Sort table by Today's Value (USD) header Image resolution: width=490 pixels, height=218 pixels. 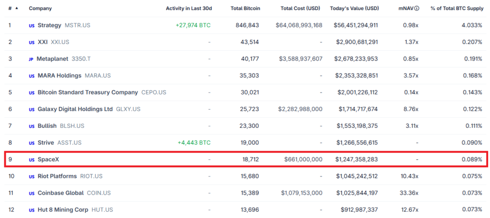click(355, 9)
